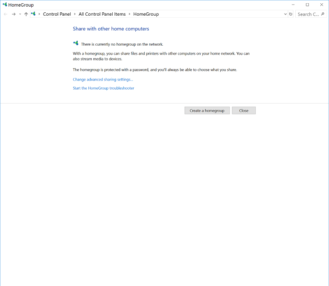Open the address bar history dropdown
This screenshot has height=286, width=329.
285,14
